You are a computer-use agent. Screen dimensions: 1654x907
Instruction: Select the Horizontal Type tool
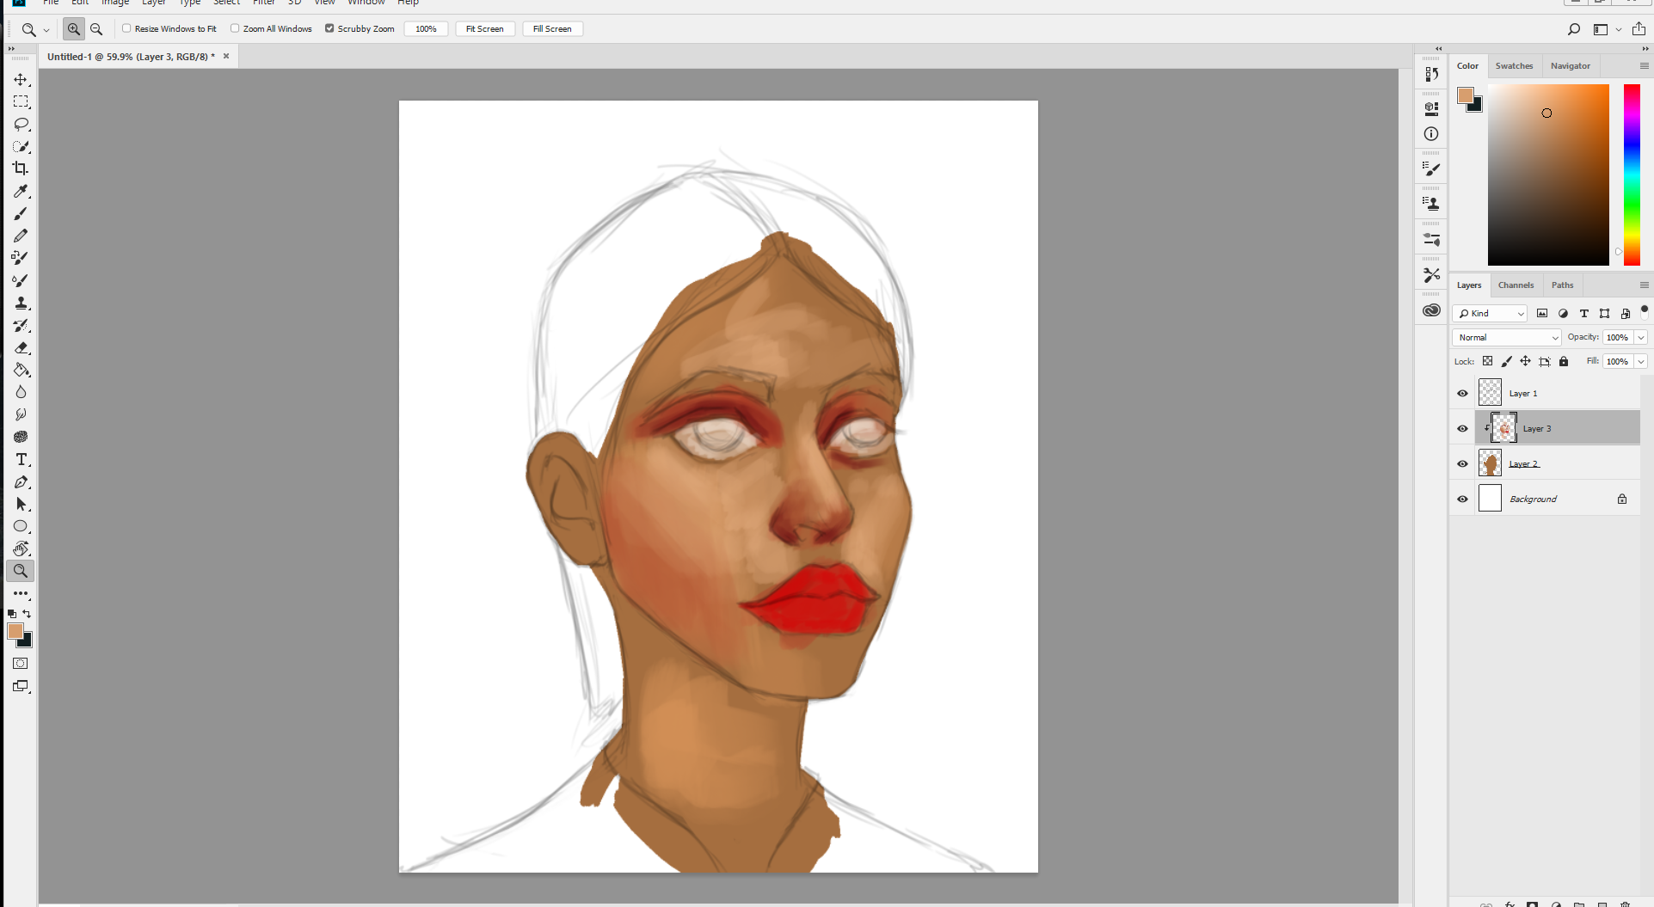coord(21,460)
